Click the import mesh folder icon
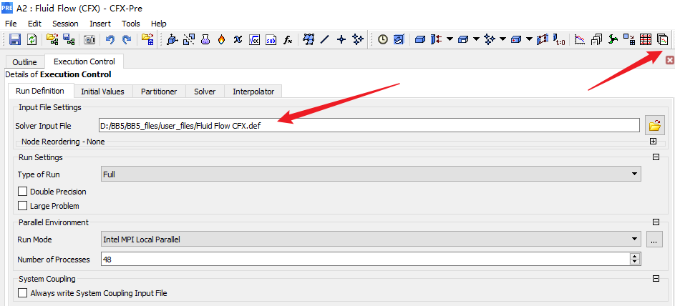Viewport: 675px width, 306px height. pyautogui.click(x=52, y=39)
